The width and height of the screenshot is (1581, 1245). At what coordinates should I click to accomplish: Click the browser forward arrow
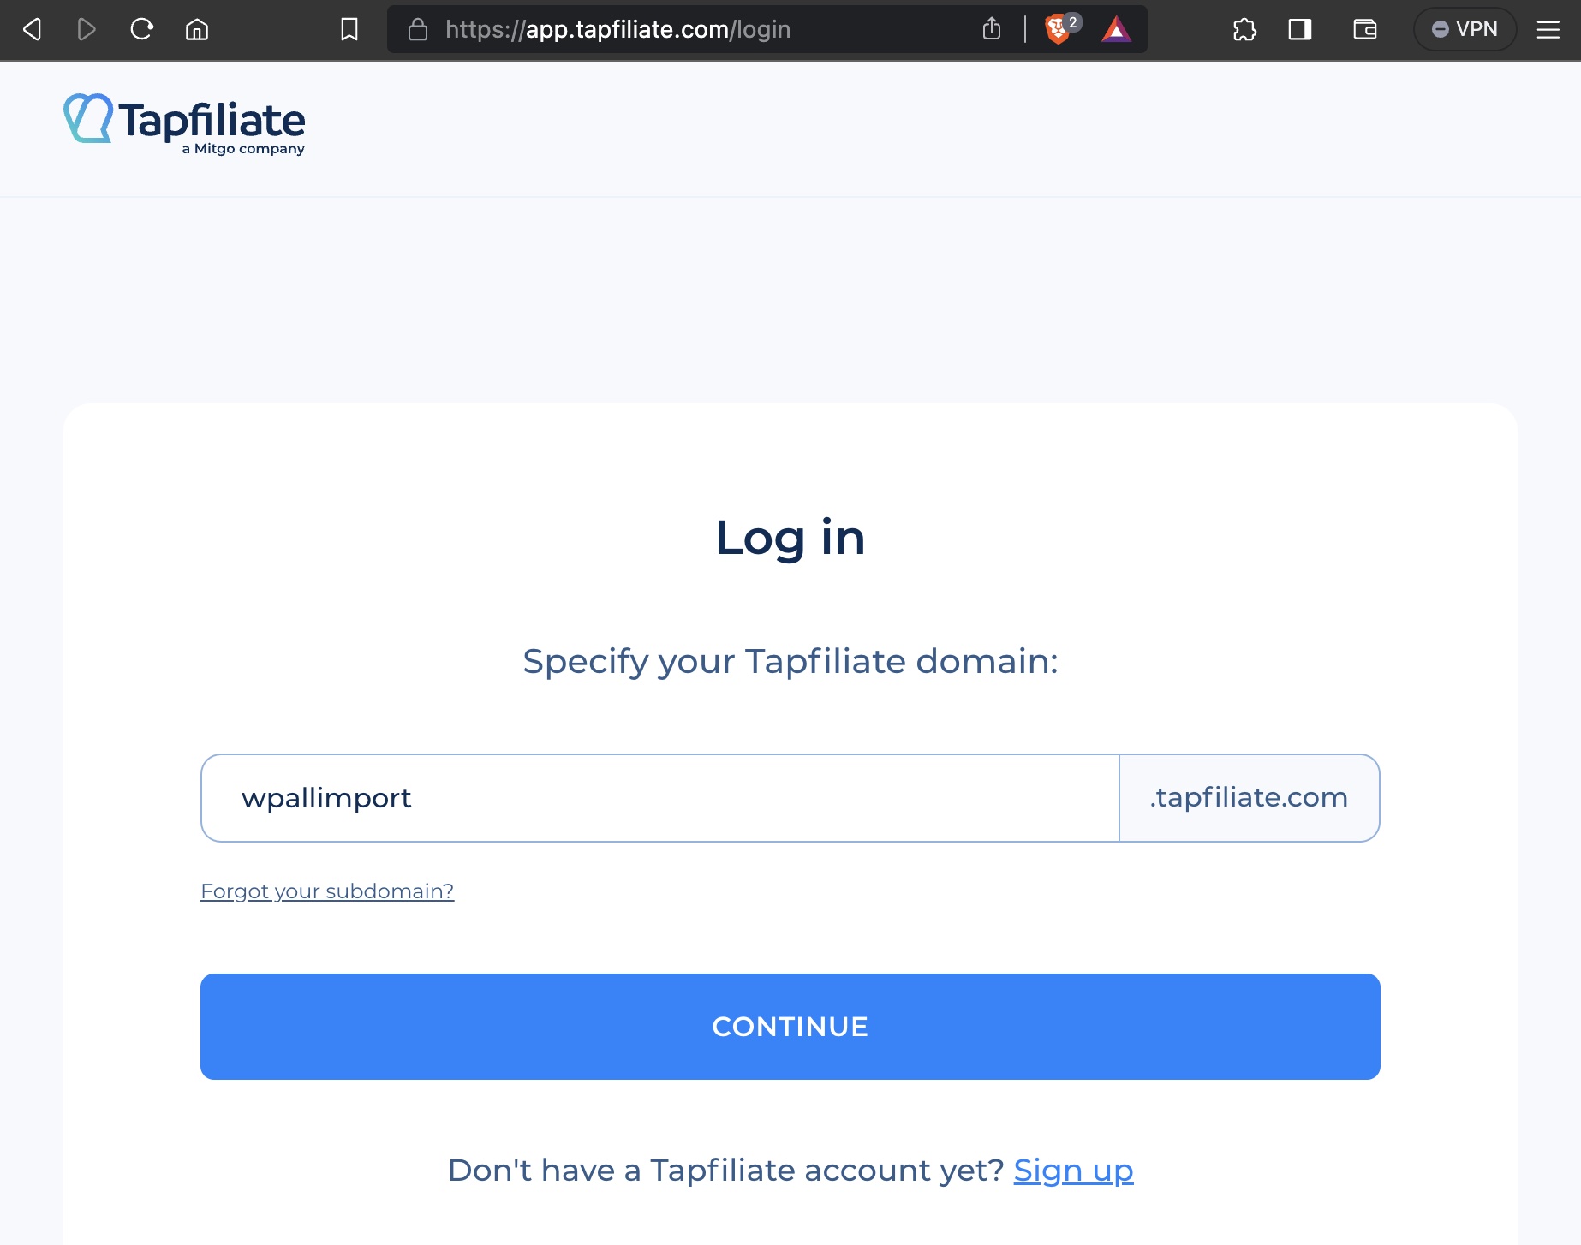coord(87,30)
